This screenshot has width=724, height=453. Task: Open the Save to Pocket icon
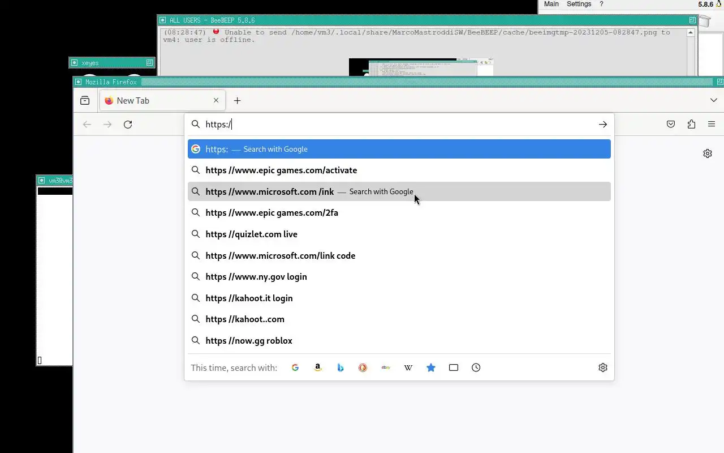[671, 125]
